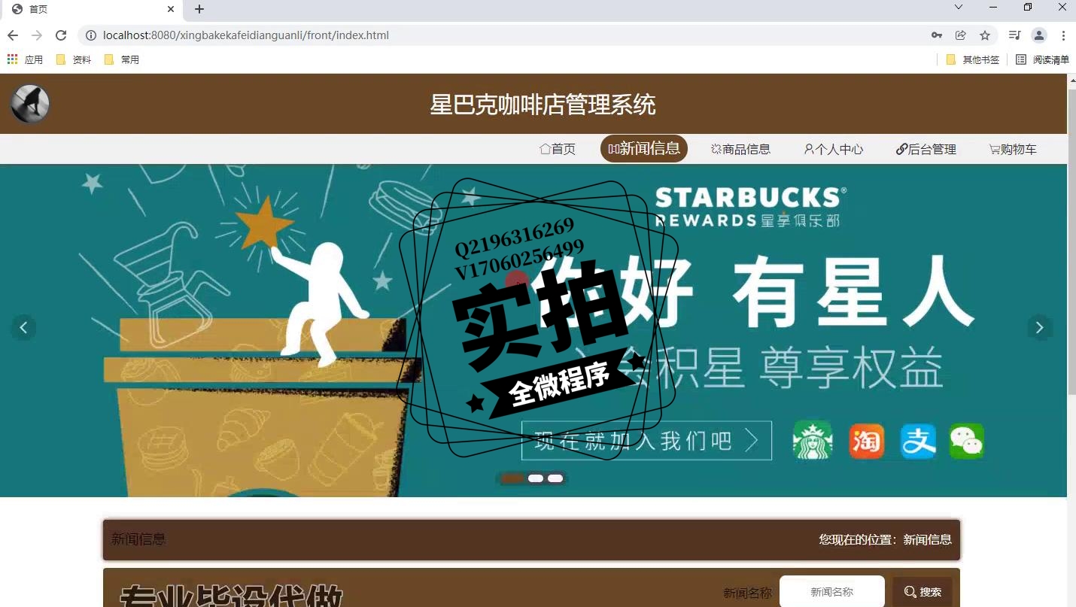Open the Chrome three-dot menu
The width and height of the screenshot is (1076, 607).
(1063, 35)
